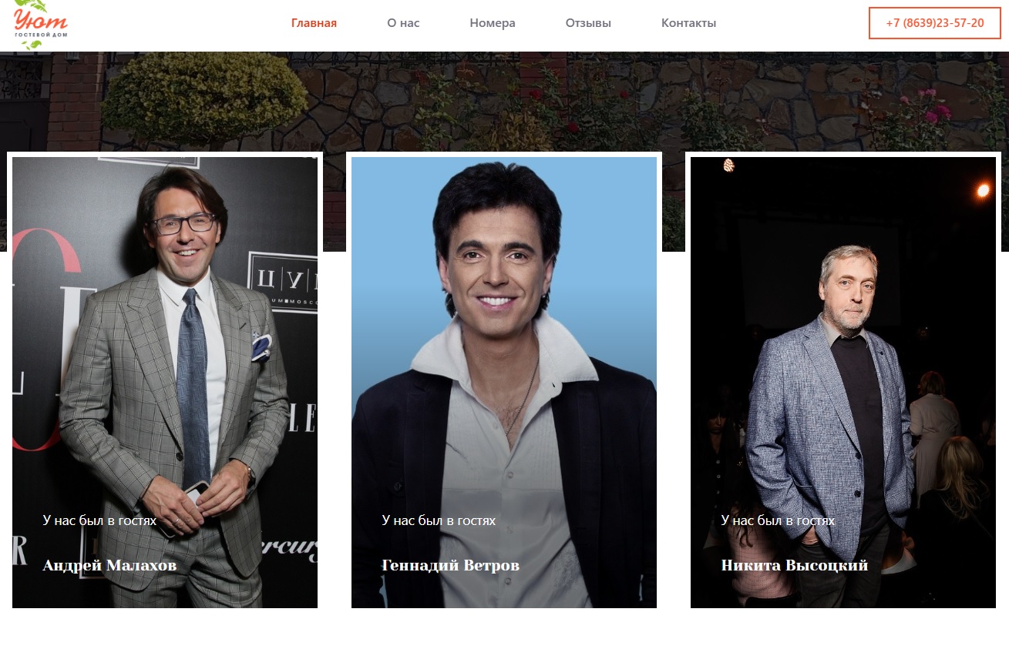Click the Андрей Малахов name caption
Screen dimensions: 1009x669
pyautogui.click(x=109, y=566)
